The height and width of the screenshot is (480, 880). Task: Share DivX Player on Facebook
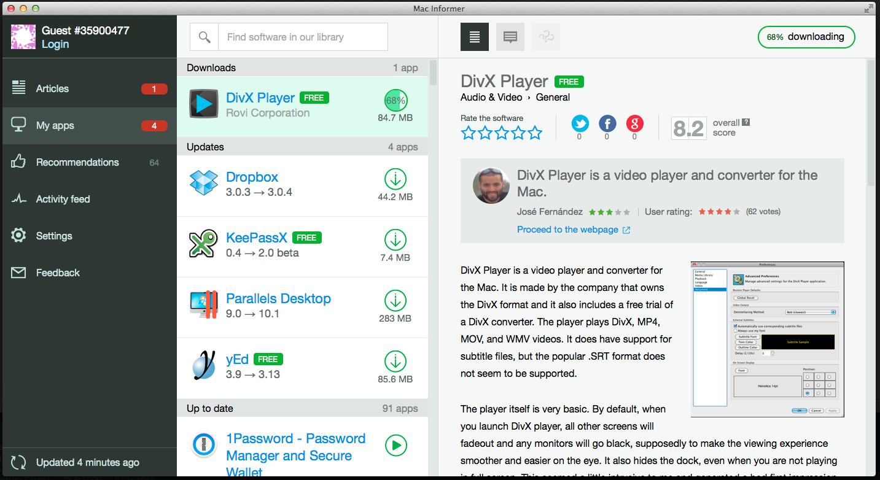pos(607,124)
